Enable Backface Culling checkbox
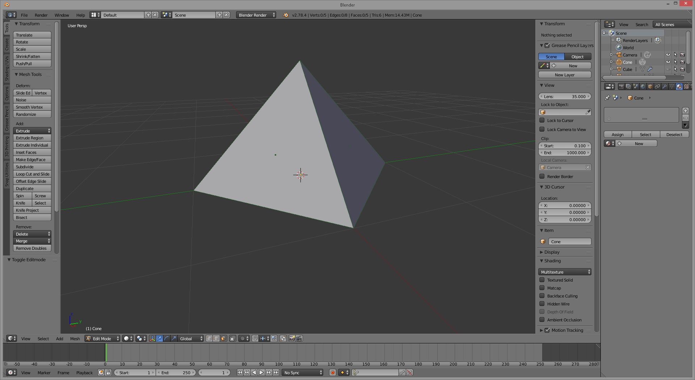Screen dimensions: 695x380 coord(542,296)
